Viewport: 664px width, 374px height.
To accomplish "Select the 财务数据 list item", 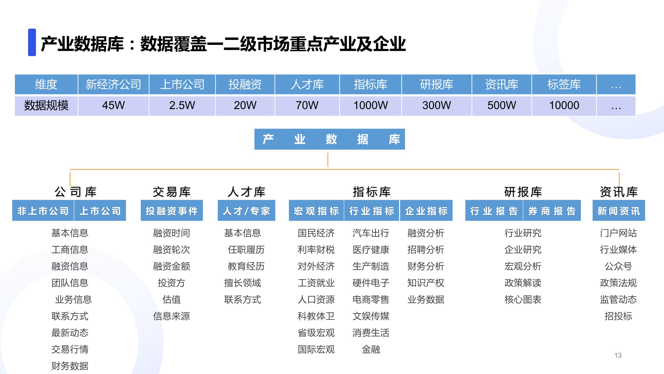I will (70, 366).
